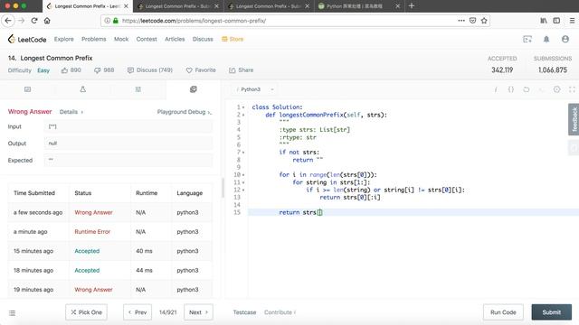Screen dimensions: 579x325
Task: Enter fullscreen editor mode
Action: click(x=572, y=89)
